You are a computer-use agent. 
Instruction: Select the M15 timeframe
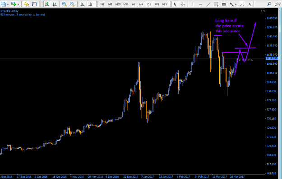(x=118, y=4)
